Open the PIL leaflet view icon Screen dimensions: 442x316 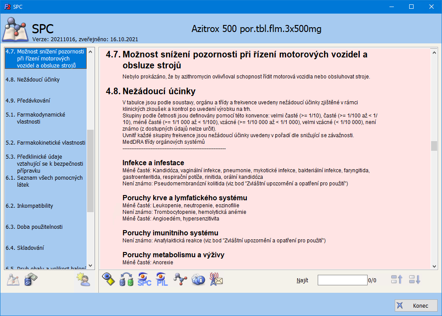click(x=162, y=279)
